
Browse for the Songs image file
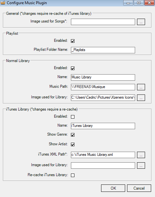[x=141, y=22]
